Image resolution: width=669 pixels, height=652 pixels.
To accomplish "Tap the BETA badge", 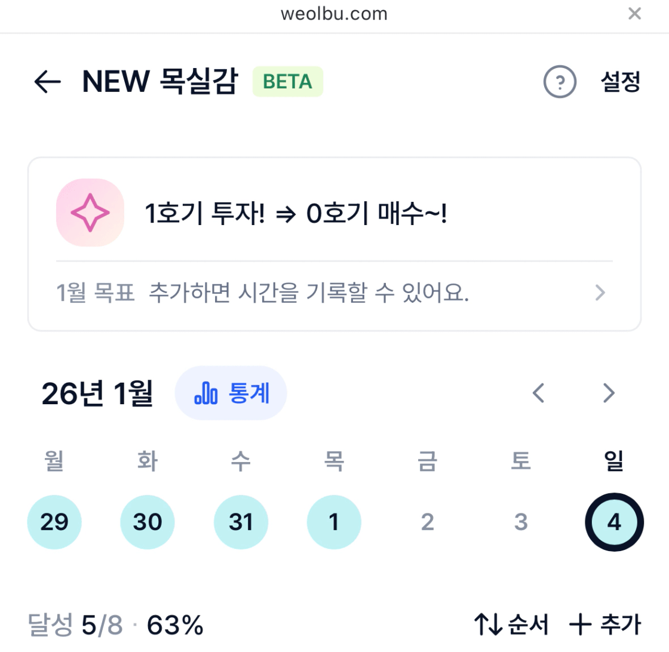I will coord(287,82).
